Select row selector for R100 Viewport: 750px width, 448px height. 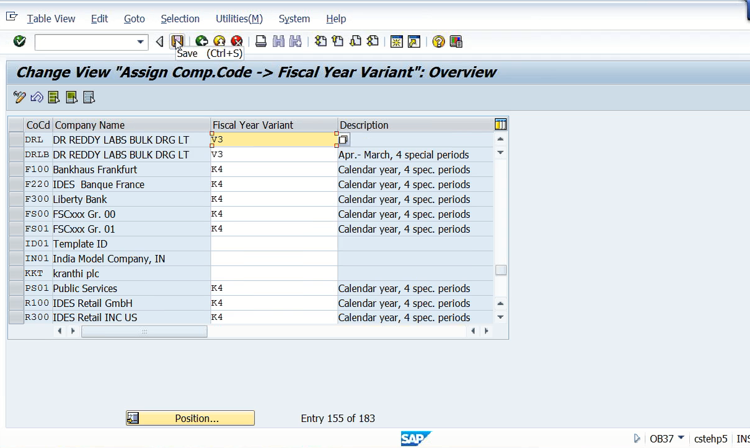pos(16,303)
